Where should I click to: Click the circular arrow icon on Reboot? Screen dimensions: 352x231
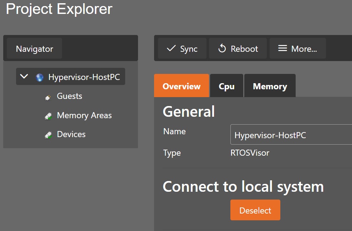pyautogui.click(x=222, y=48)
